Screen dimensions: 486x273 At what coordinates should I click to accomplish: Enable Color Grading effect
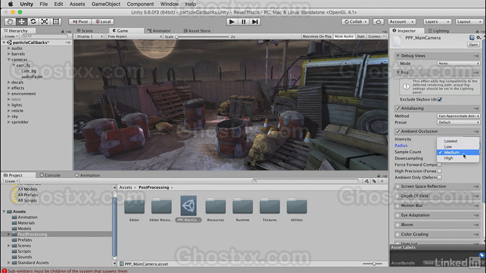(x=398, y=234)
